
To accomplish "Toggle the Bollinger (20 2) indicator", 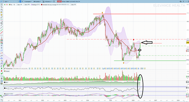I will pyautogui.click(x=36, y=5).
